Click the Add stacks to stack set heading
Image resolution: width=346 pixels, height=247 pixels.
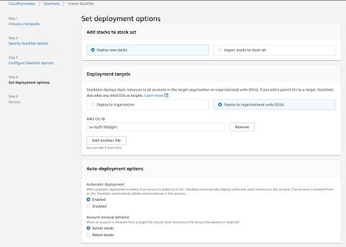click(112, 32)
